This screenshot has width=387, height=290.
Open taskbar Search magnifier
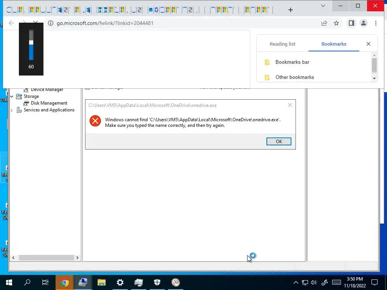coord(27,282)
